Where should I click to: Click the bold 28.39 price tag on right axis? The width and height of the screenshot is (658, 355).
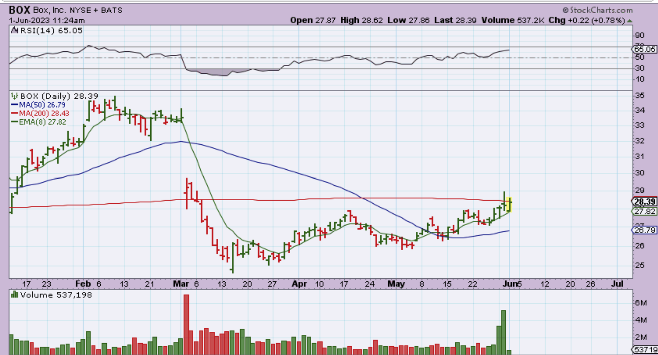(645, 202)
